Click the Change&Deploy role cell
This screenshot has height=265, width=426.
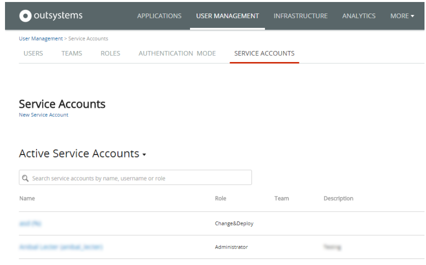(234, 223)
